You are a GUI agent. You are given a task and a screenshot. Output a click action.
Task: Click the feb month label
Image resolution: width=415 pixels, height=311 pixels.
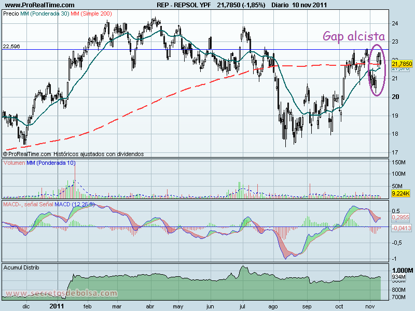click(87, 306)
